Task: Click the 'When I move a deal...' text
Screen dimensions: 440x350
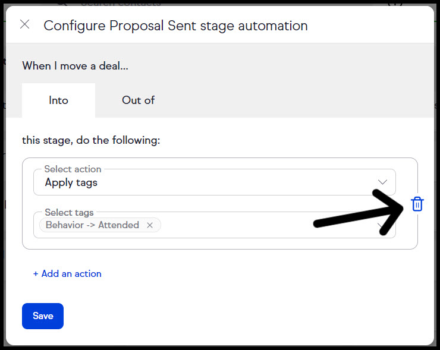Action: [x=75, y=65]
